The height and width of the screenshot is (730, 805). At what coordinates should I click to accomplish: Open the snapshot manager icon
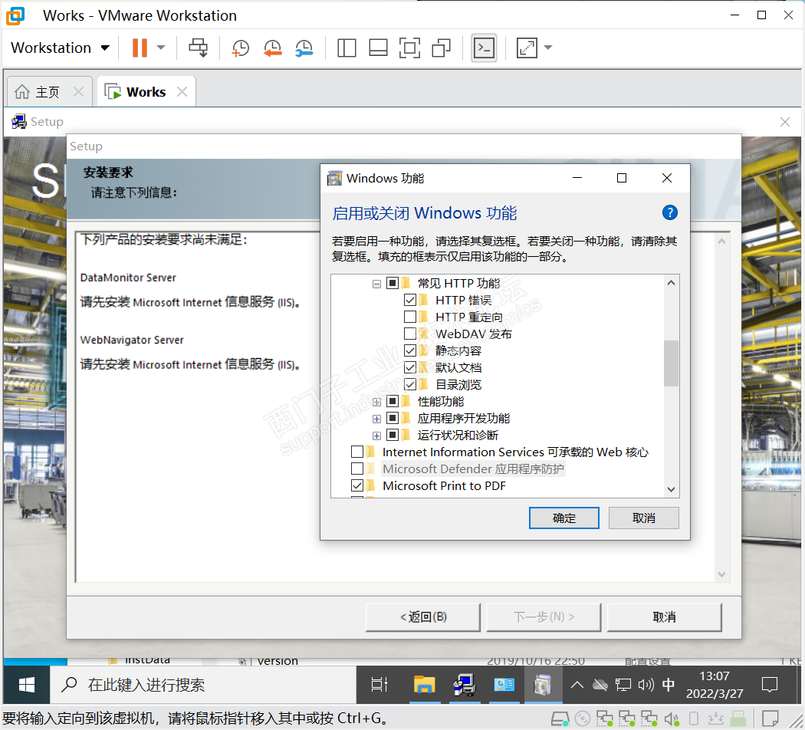(x=304, y=48)
